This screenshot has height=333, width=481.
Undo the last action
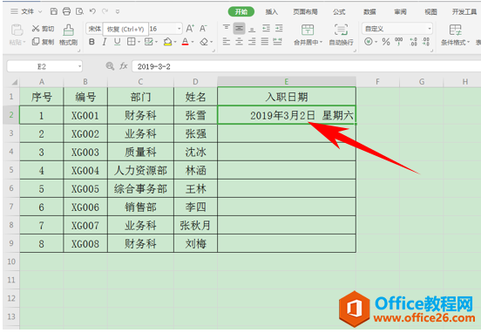pyautogui.click(x=92, y=11)
